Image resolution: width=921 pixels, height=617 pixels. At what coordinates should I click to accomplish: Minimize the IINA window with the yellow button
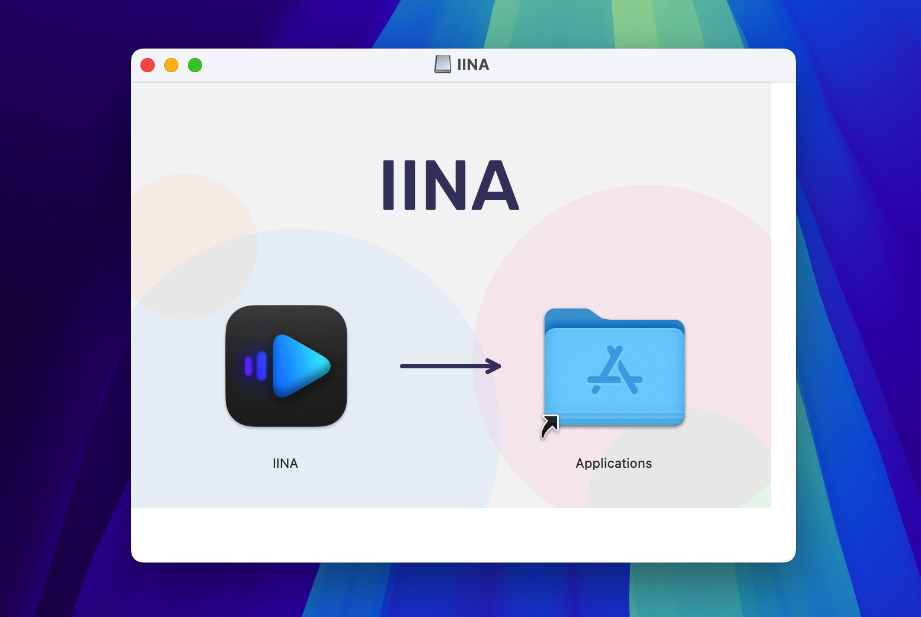point(171,65)
